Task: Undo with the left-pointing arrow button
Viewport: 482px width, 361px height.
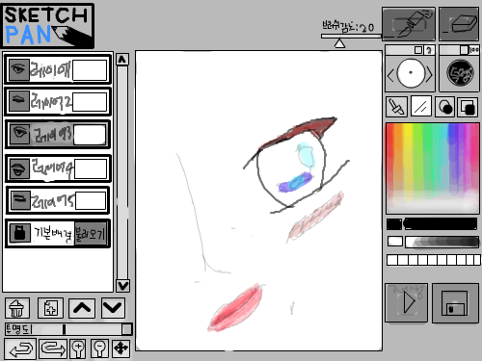Action: pos(20,348)
